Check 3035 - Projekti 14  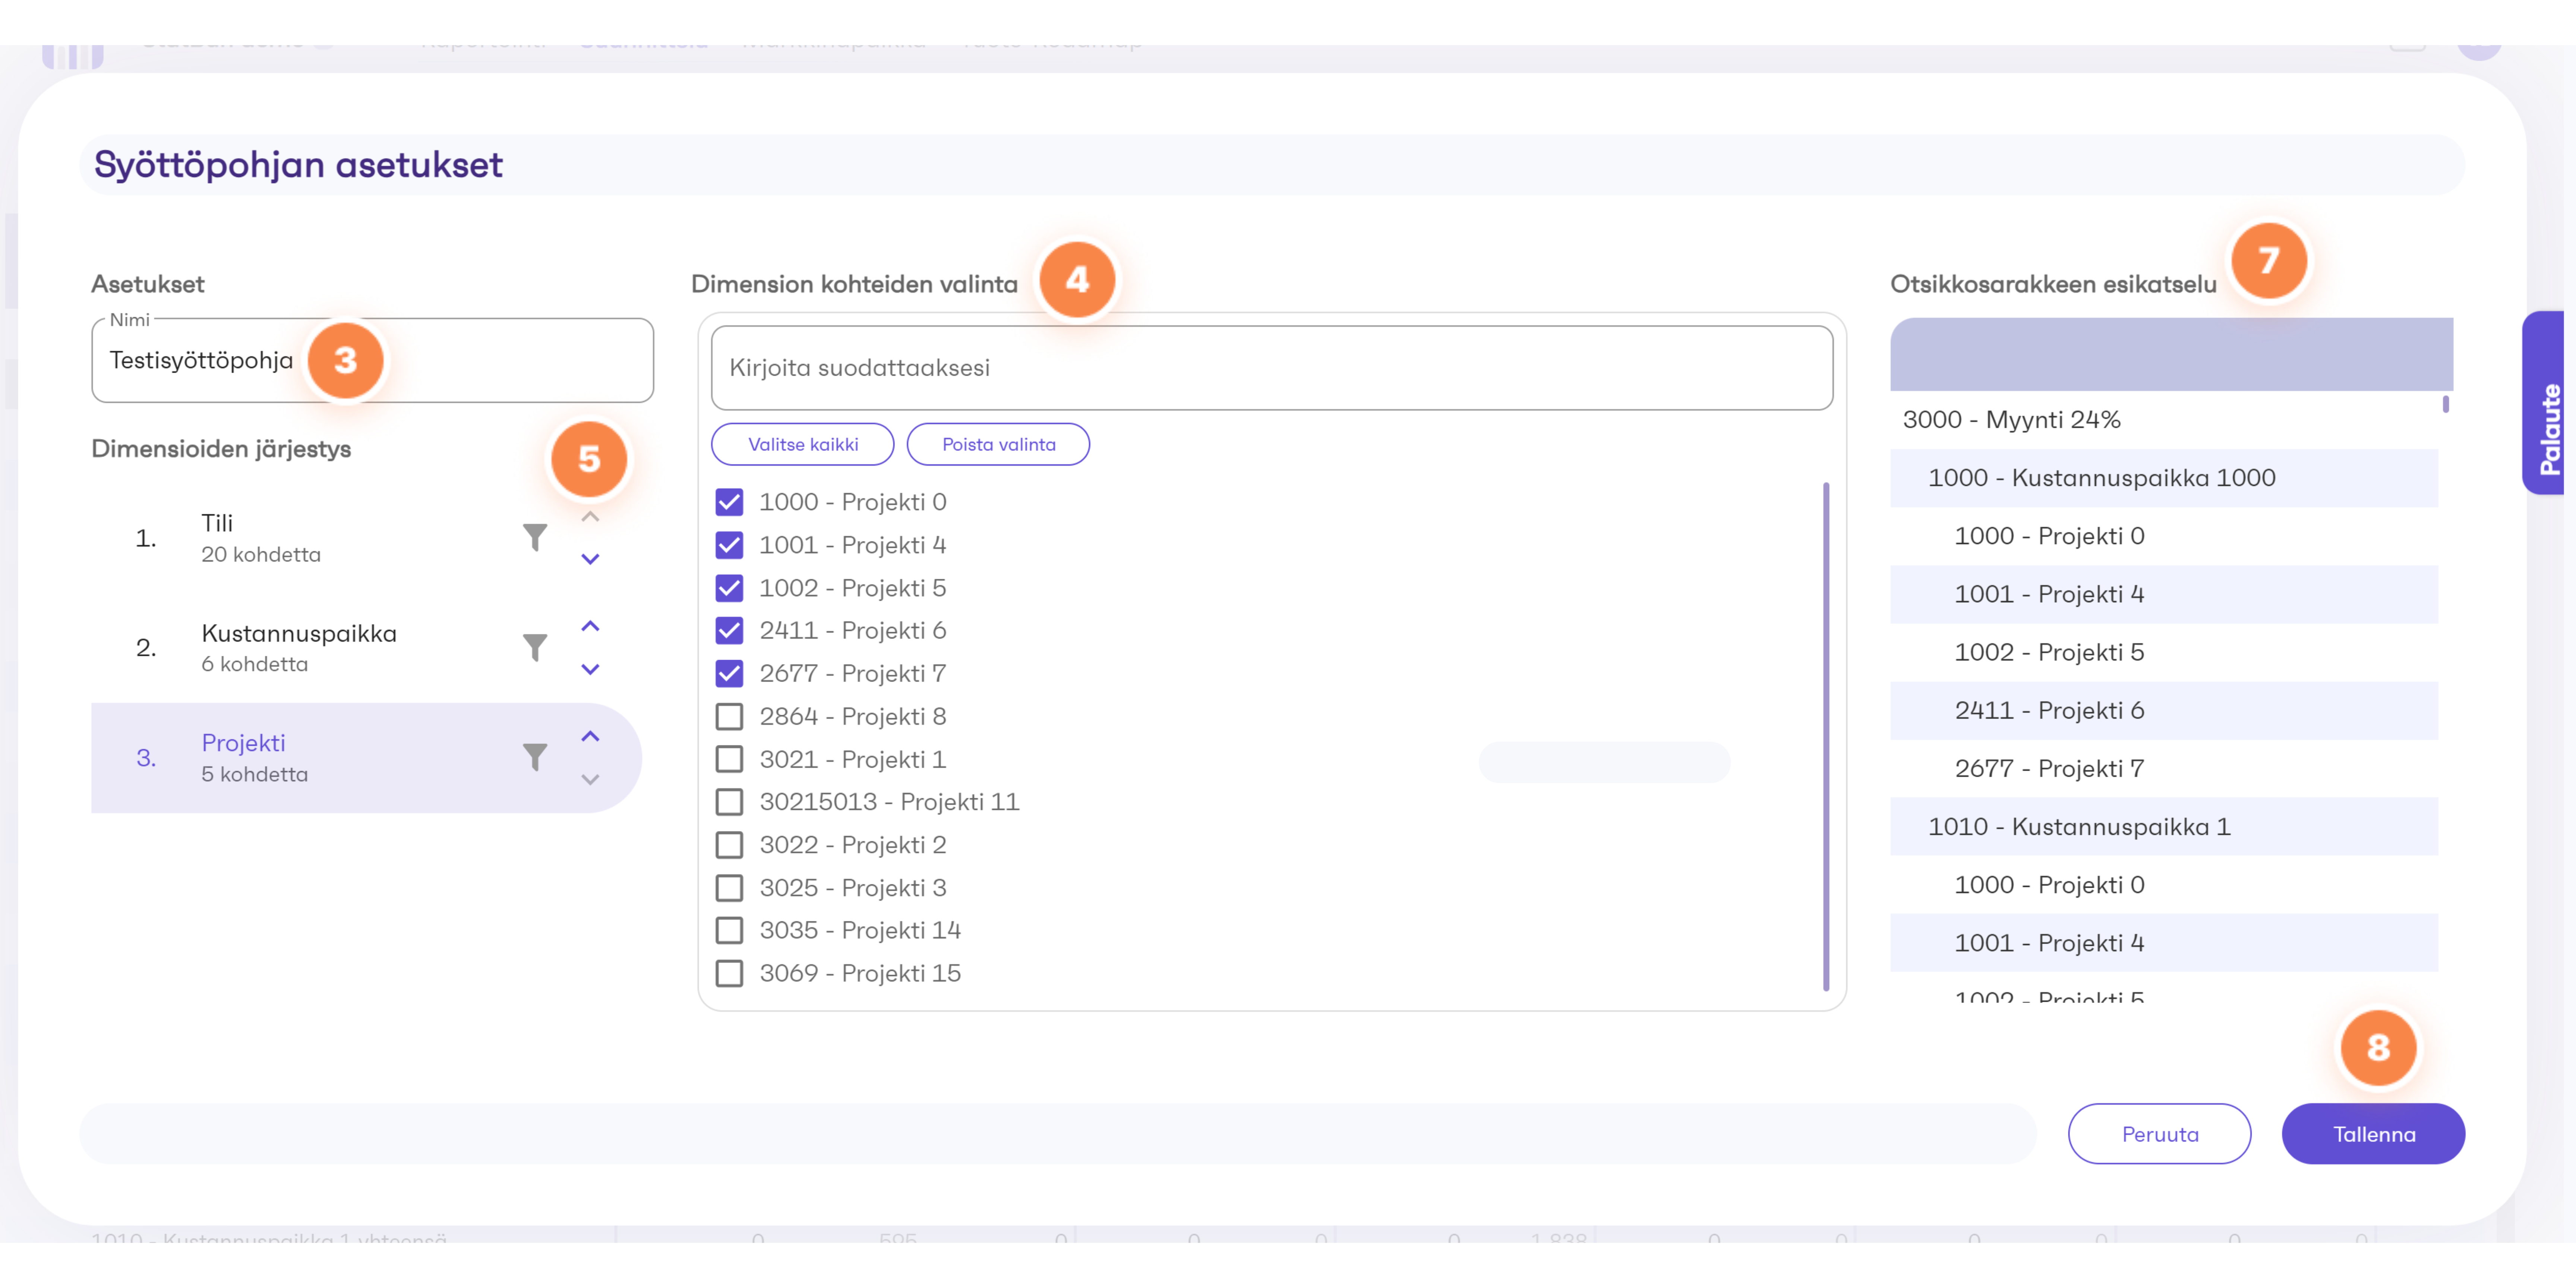(729, 930)
